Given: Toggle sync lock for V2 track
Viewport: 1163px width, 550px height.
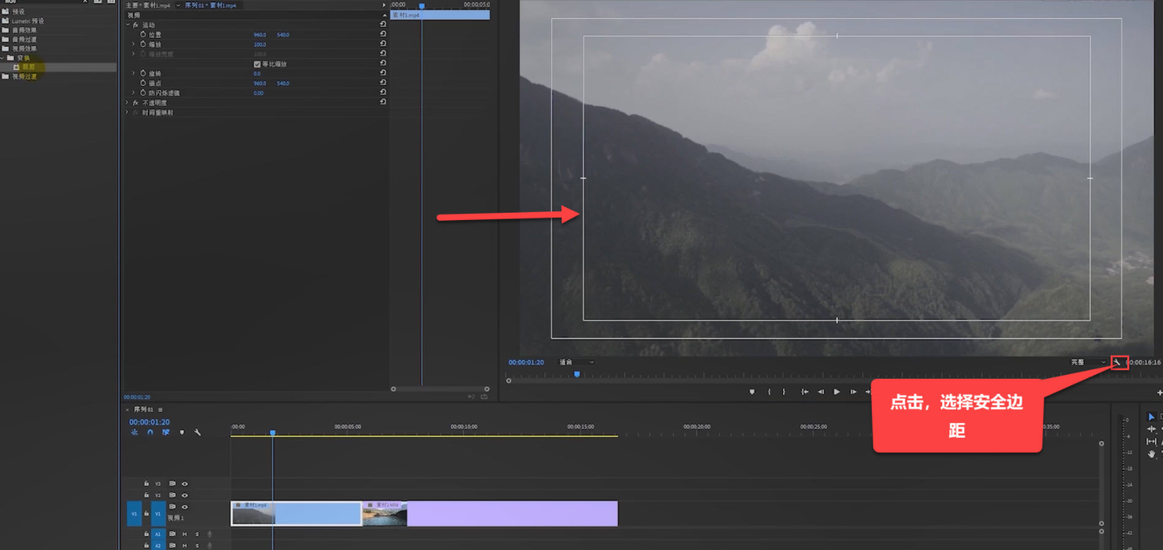Looking at the screenshot, I should [x=172, y=495].
